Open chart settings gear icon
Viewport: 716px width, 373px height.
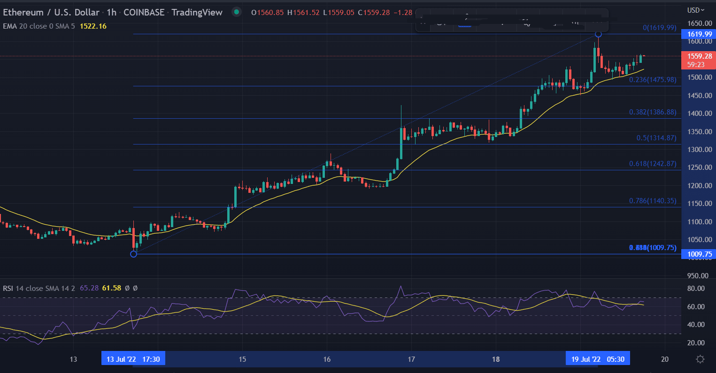coord(700,359)
